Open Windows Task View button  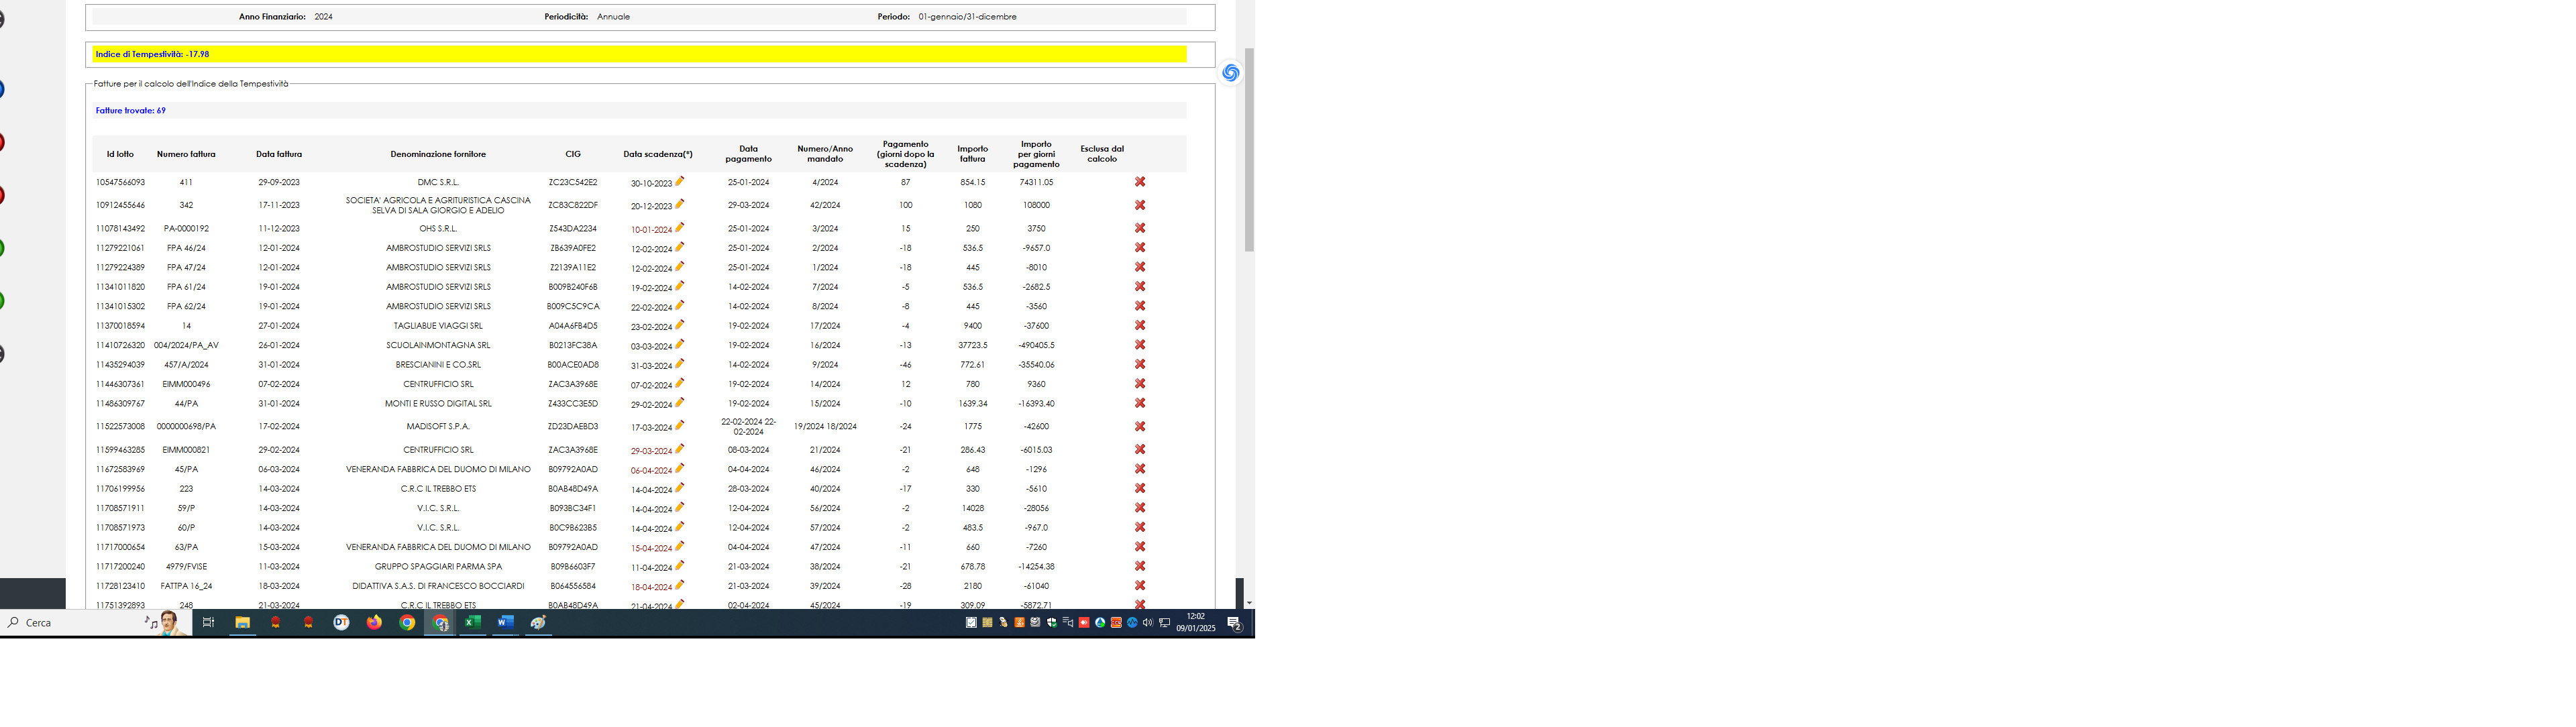(x=208, y=622)
